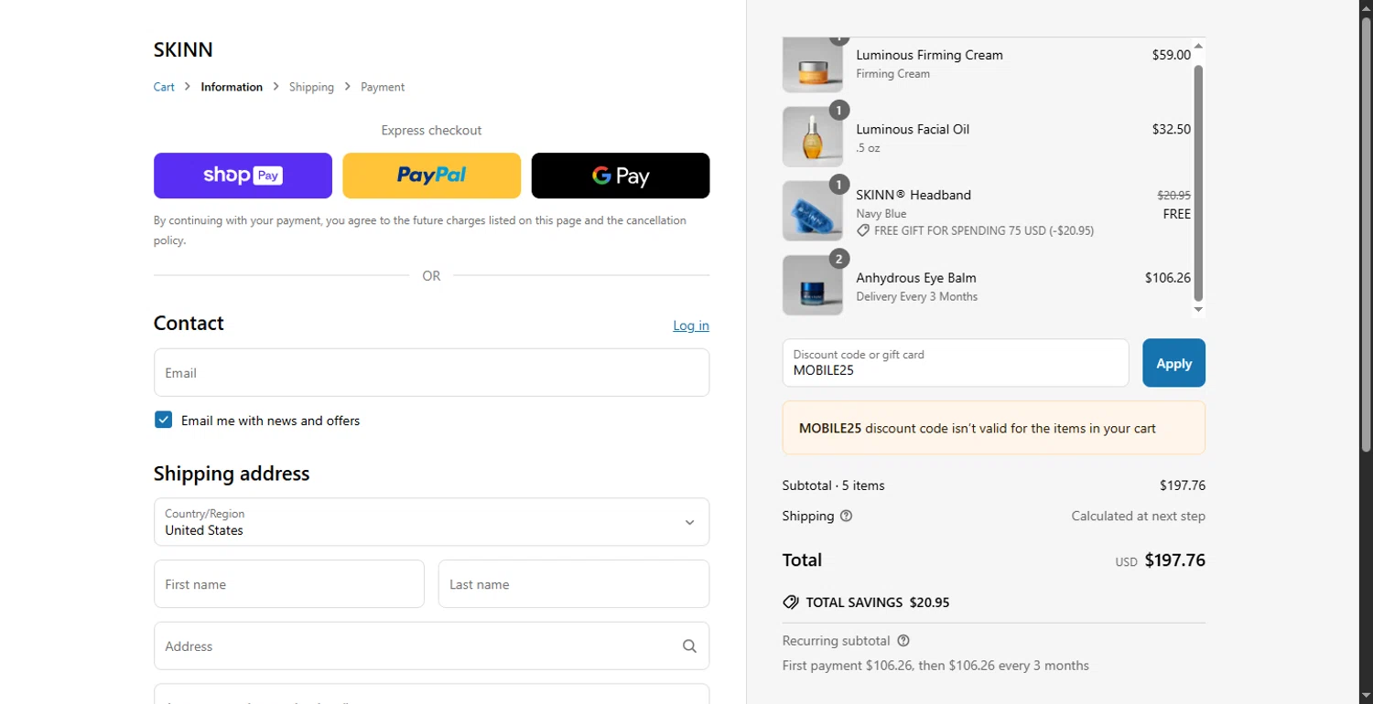Click the FREE label for the Headband
The image size is (1373, 704).
click(x=1177, y=214)
